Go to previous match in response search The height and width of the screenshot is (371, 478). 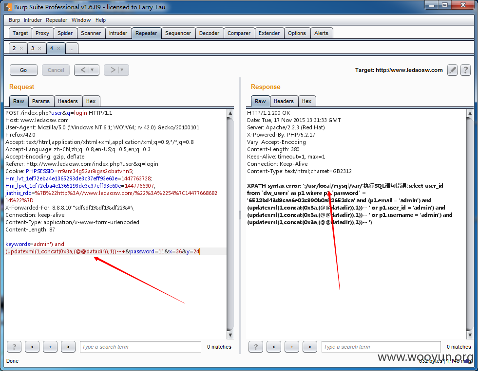coord(273,347)
